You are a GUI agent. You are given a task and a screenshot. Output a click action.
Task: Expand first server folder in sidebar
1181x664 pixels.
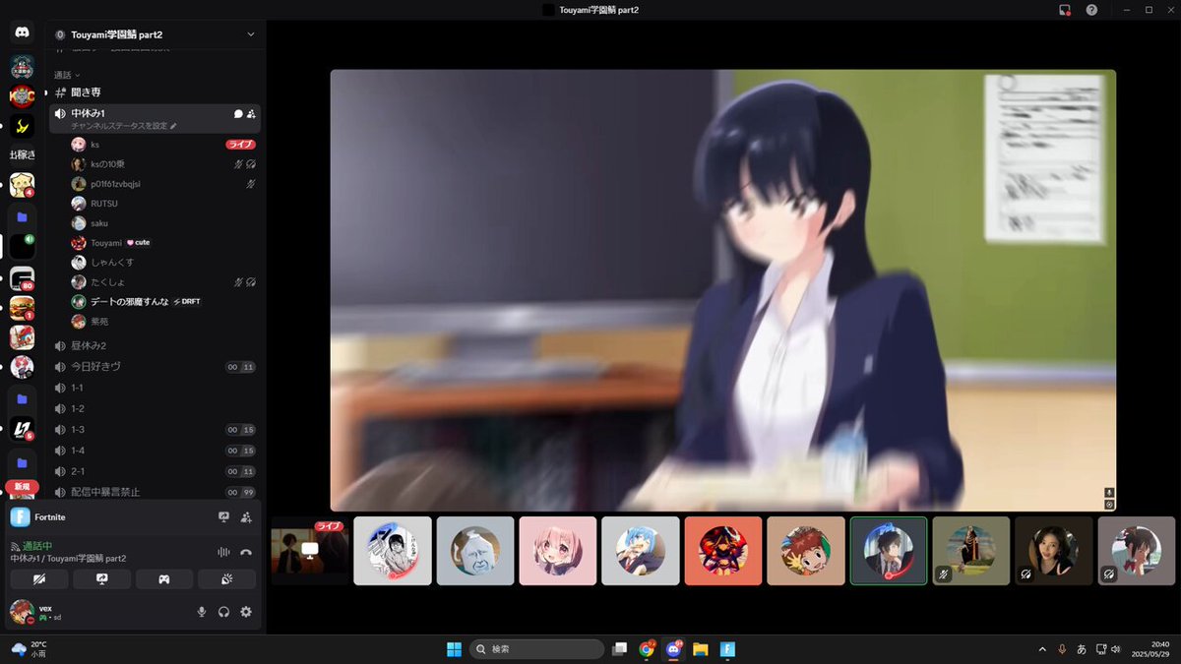[22, 216]
